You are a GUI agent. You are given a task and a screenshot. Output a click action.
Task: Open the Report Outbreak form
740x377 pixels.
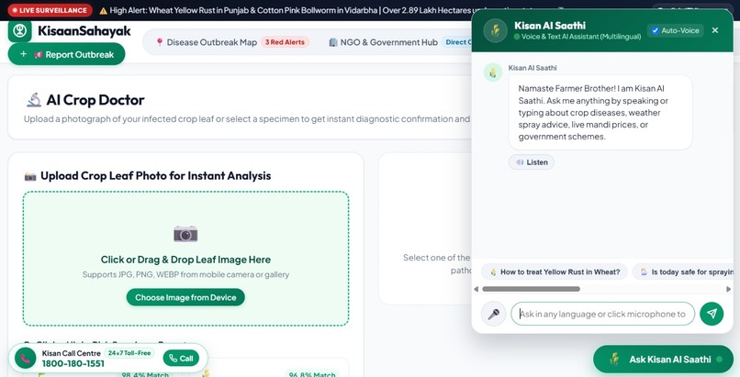[x=66, y=54]
